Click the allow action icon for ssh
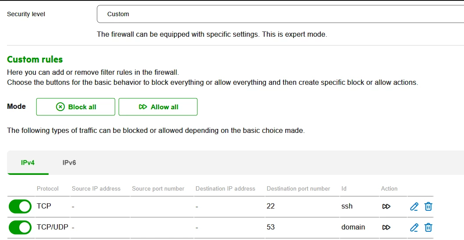The width and height of the screenshot is (464, 240). pos(386,206)
